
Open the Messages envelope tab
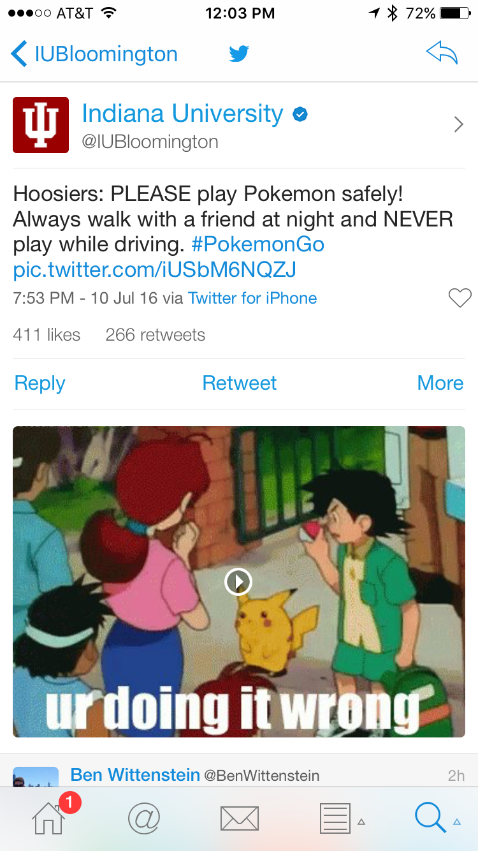[239, 818]
